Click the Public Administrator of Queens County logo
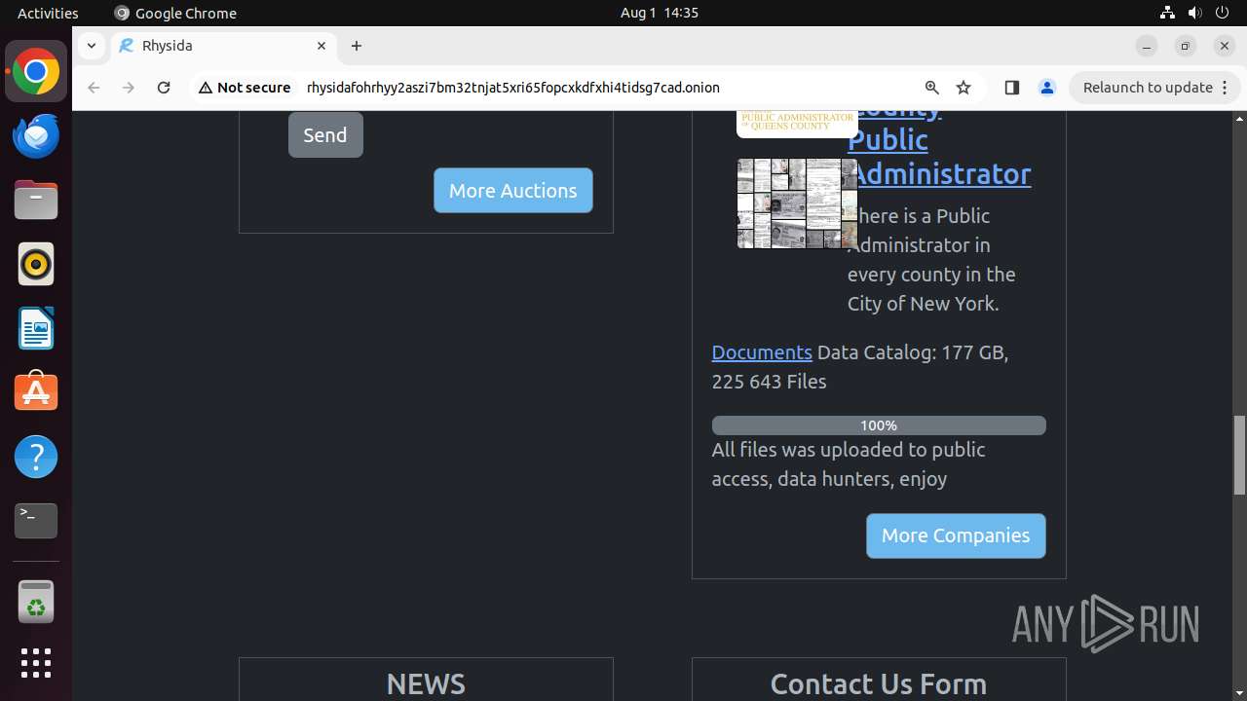 pos(797,124)
